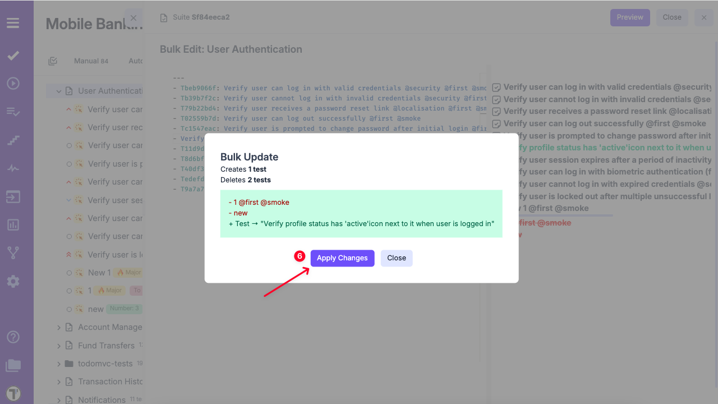This screenshot has height=404, width=718.
Task: Click the Preview button at the top
Action: [x=629, y=17]
